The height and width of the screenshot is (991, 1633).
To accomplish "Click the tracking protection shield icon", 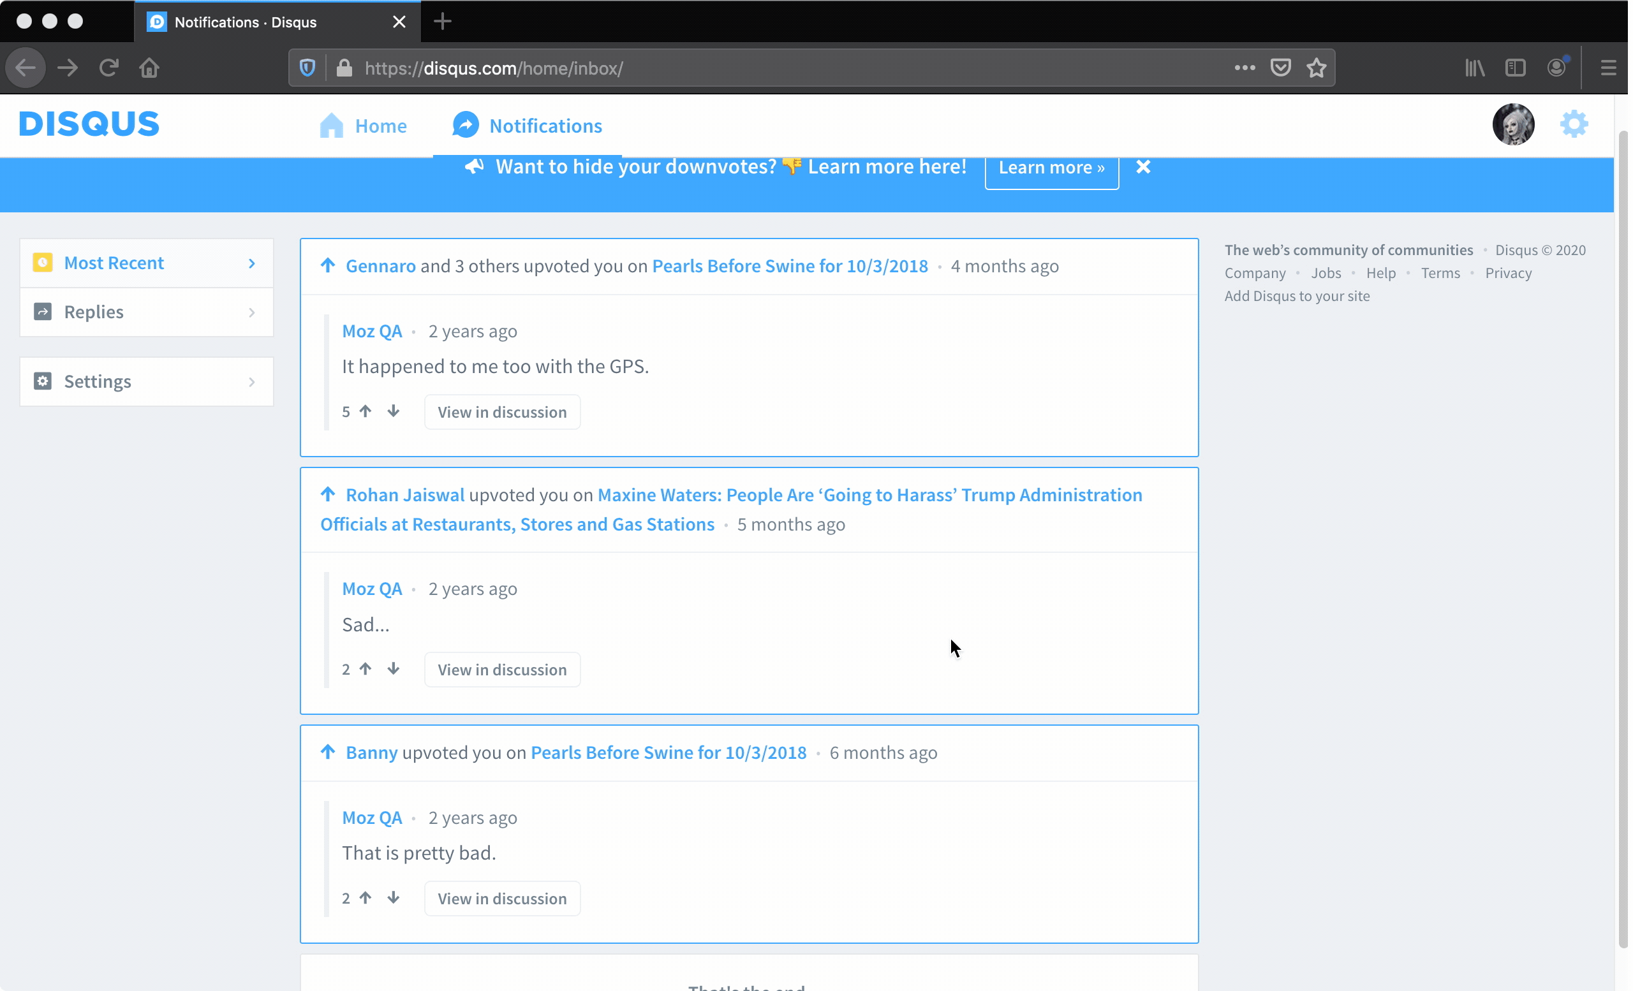I will (x=306, y=68).
